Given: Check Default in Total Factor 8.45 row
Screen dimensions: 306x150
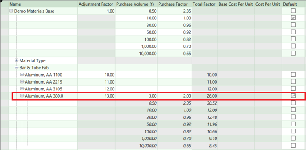Looking at the screenshot, I should point(293,145).
